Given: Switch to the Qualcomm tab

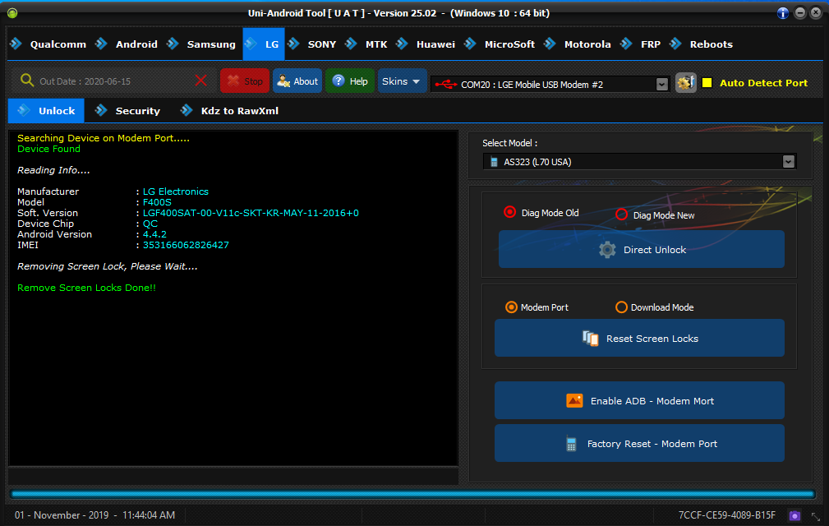Looking at the screenshot, I should point(48,44).
